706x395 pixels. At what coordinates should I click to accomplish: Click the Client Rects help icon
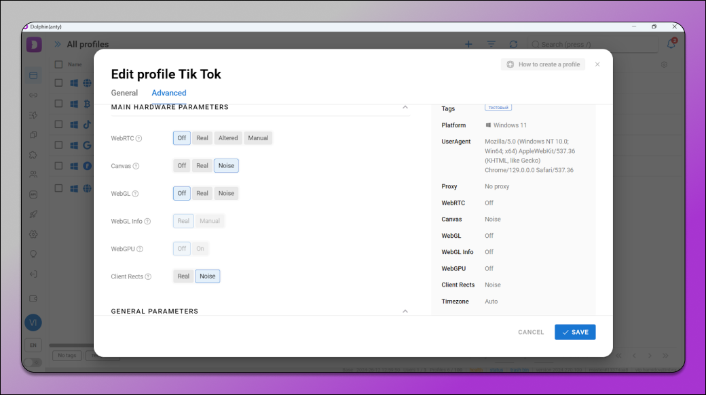tap(148, 276)
